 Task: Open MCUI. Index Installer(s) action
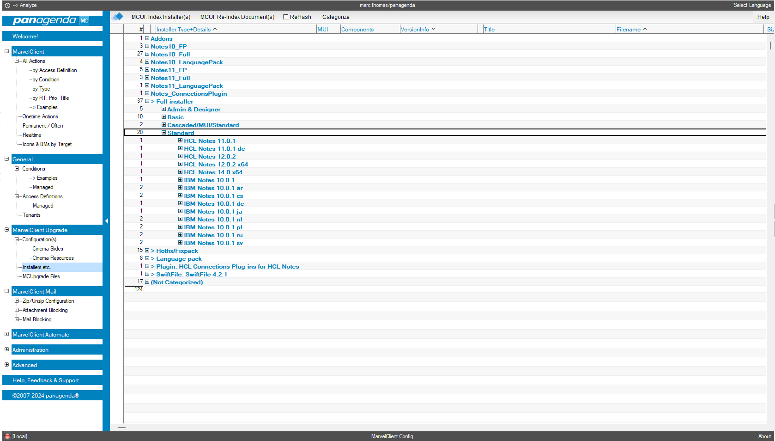pyautogui.click(x=161, y=17)
